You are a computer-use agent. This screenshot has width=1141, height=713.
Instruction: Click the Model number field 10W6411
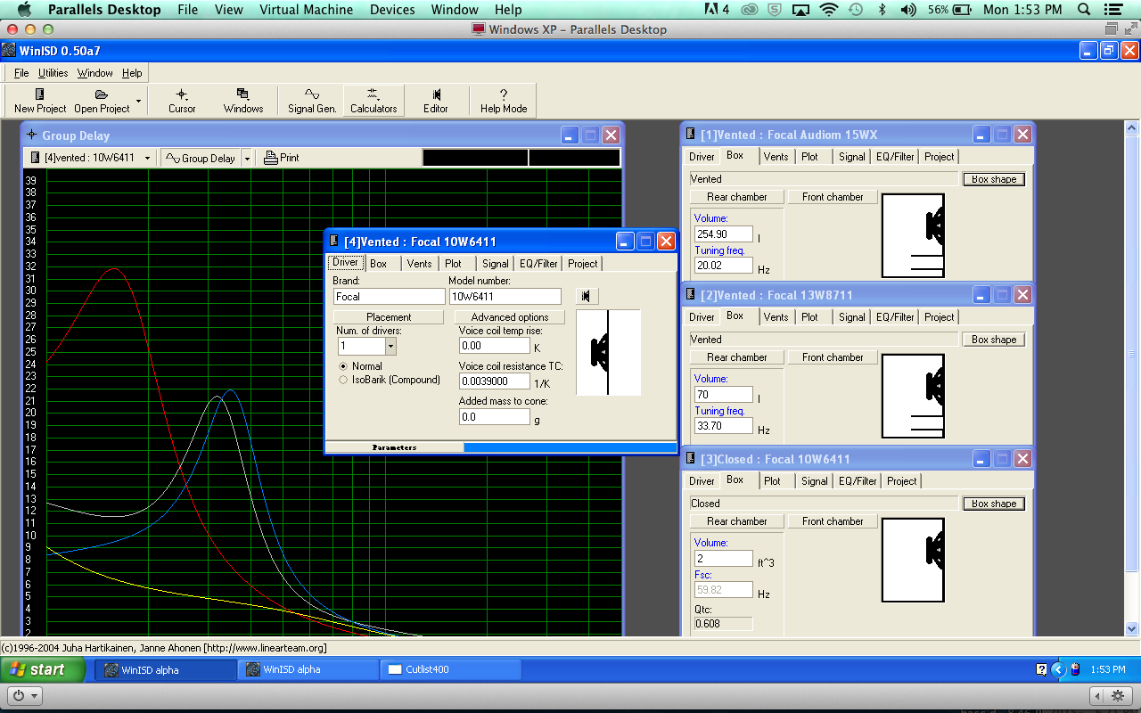(x=505, y=296)
